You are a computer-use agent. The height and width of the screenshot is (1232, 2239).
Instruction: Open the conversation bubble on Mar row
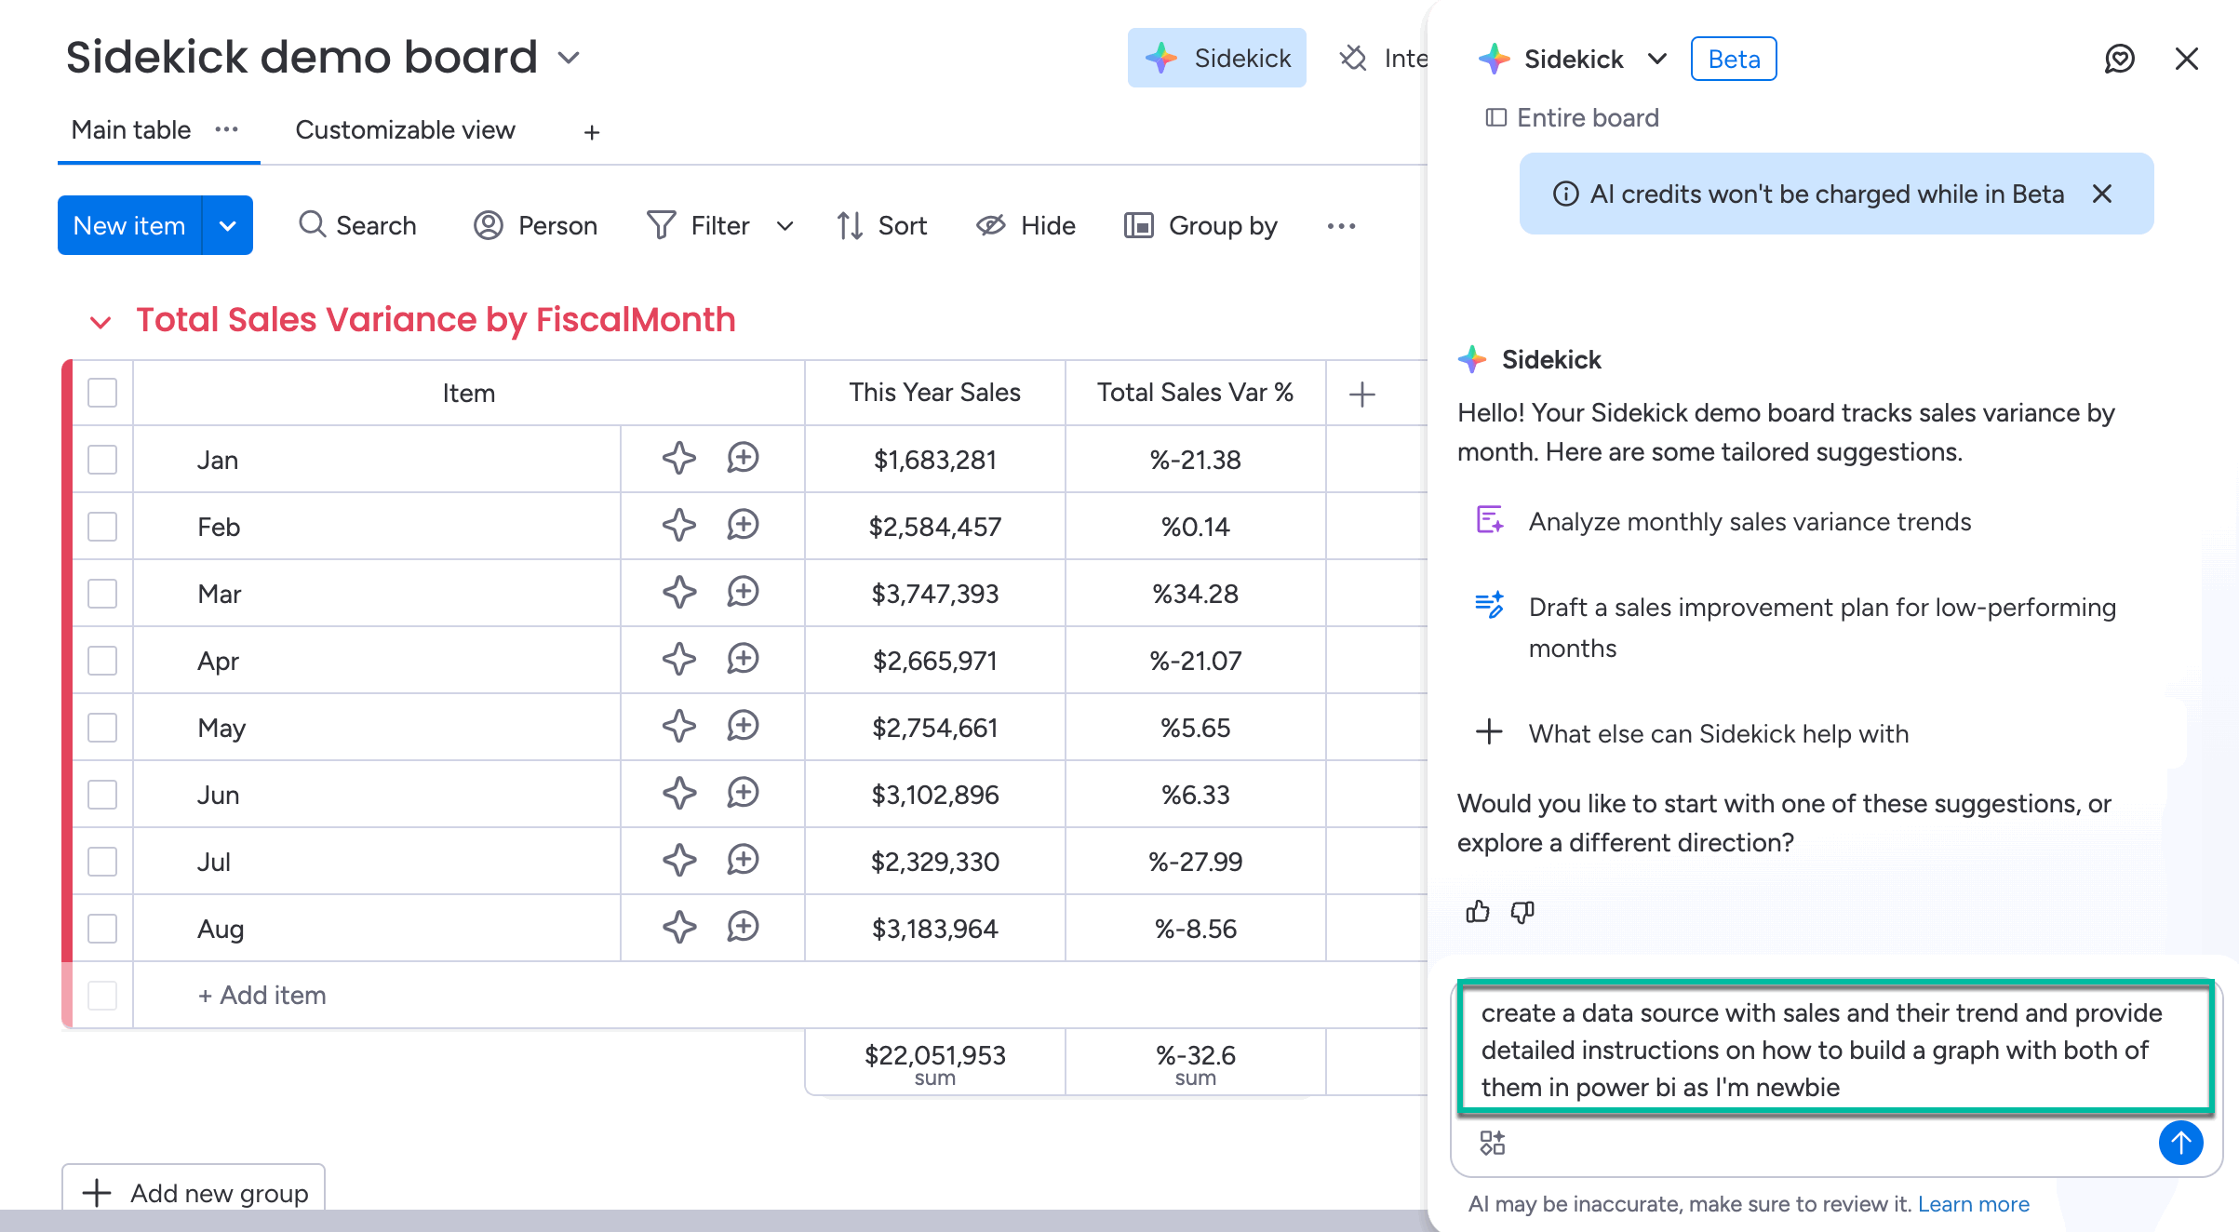point(743,592)
